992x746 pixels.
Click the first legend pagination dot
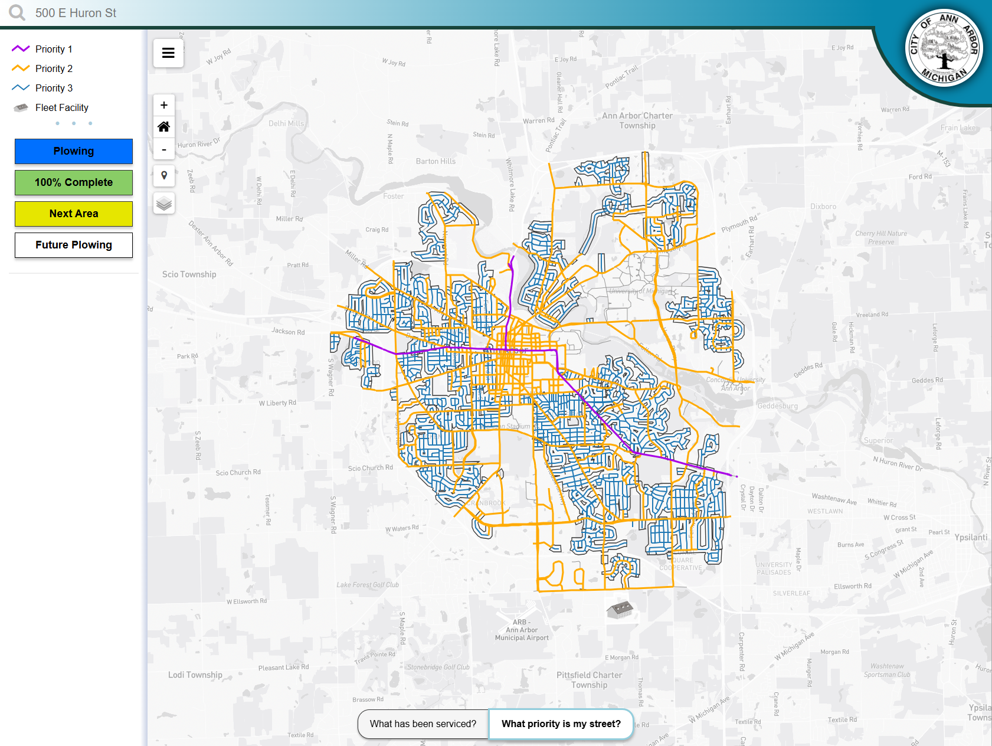click(x=57, y=123)
